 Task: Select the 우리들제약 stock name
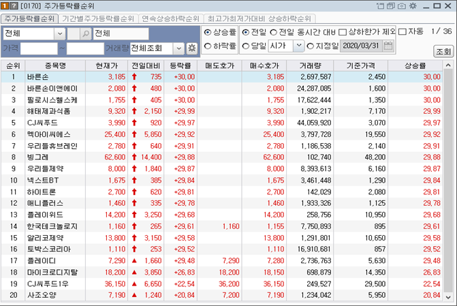click(x=45, y=169)
